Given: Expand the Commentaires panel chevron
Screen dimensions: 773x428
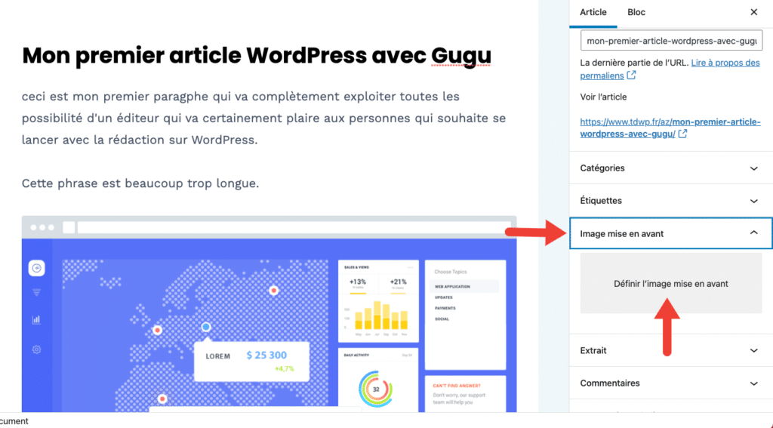Looking at the screenshot, I should point(754,383).
